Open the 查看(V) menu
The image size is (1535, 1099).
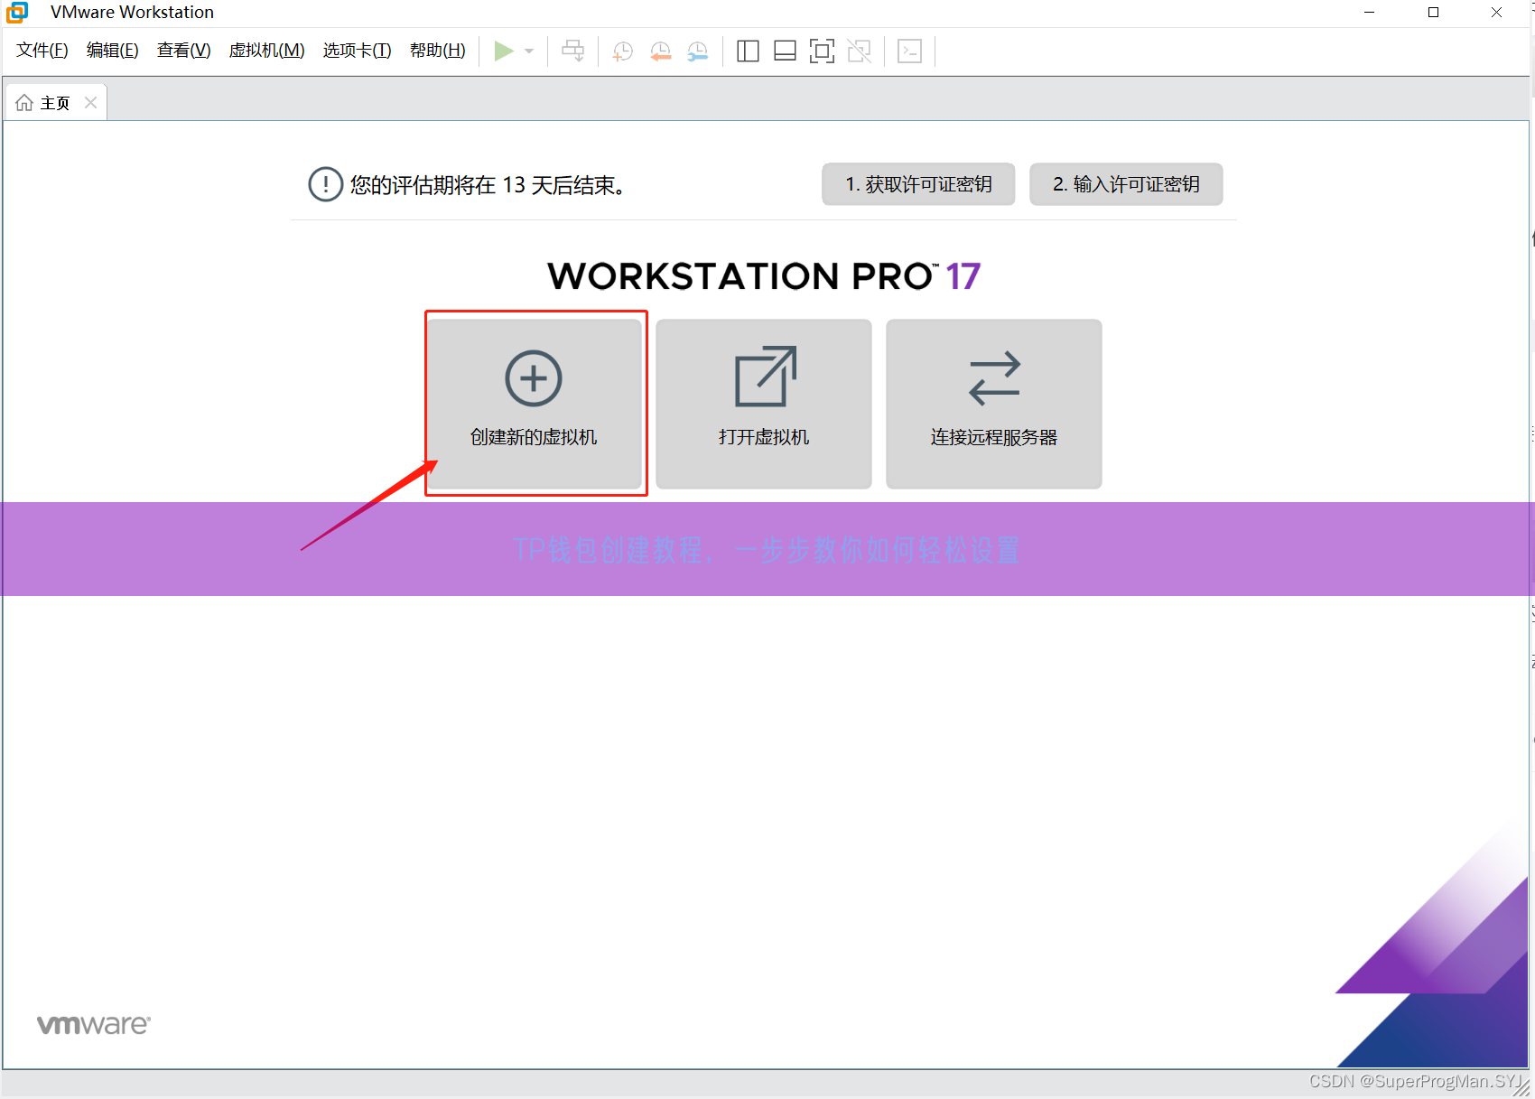[184, 51]
